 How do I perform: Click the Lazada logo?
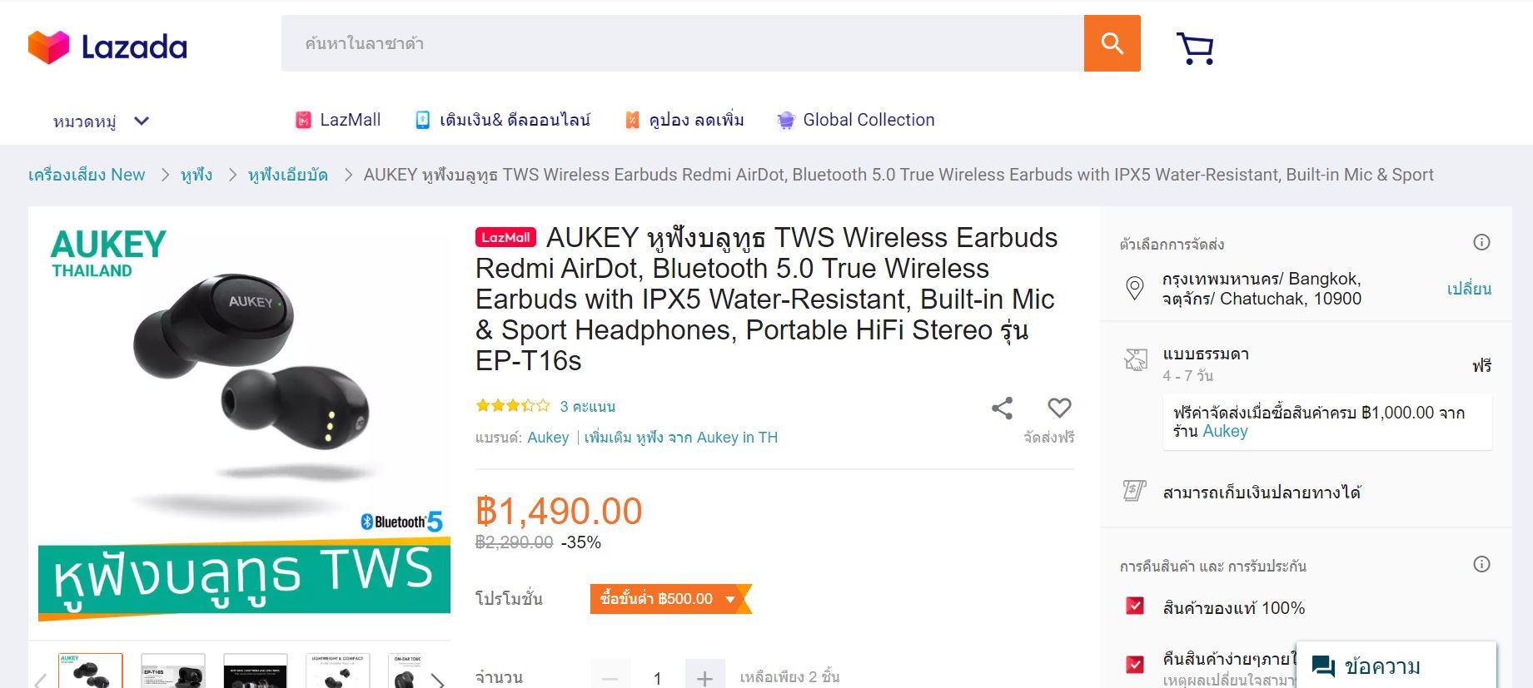tap(107, 47)
